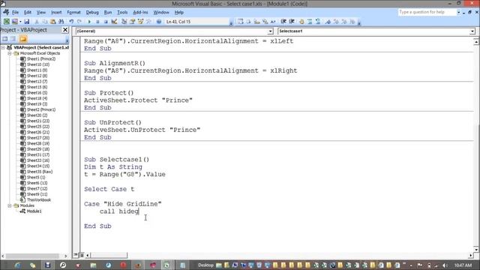Image resolution: width=480 pixels, height=270 pixels.
Task: Click the Cut icon in the toolbar
Action: click(37, 22)
